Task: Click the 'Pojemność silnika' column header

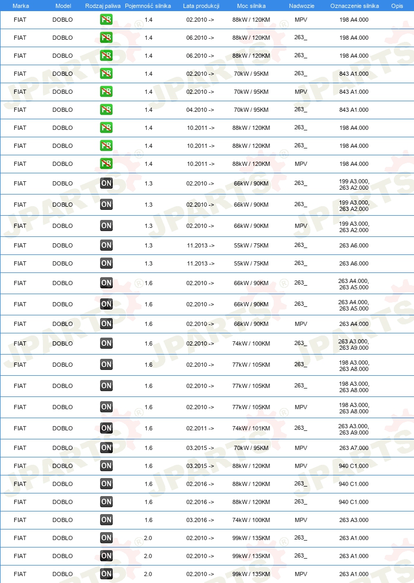Action: click(148, 6)
